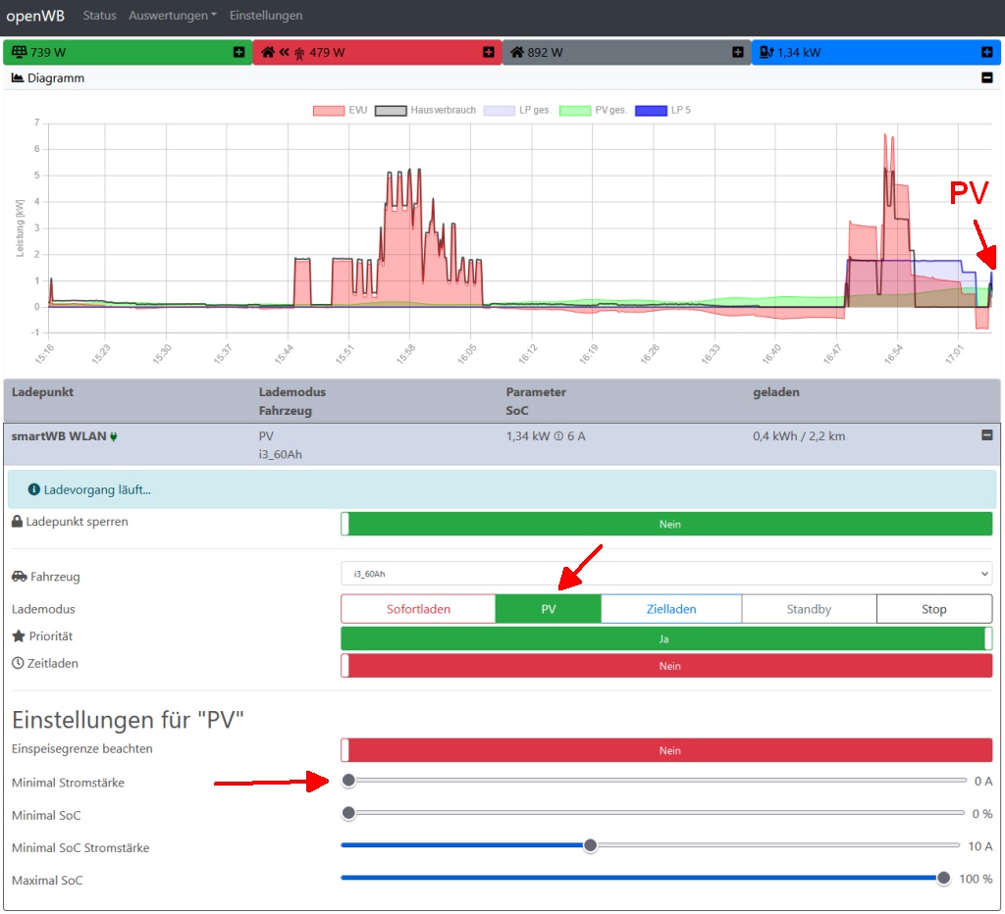Open Einstellungen in the top navigation

(x=266, y=16)
